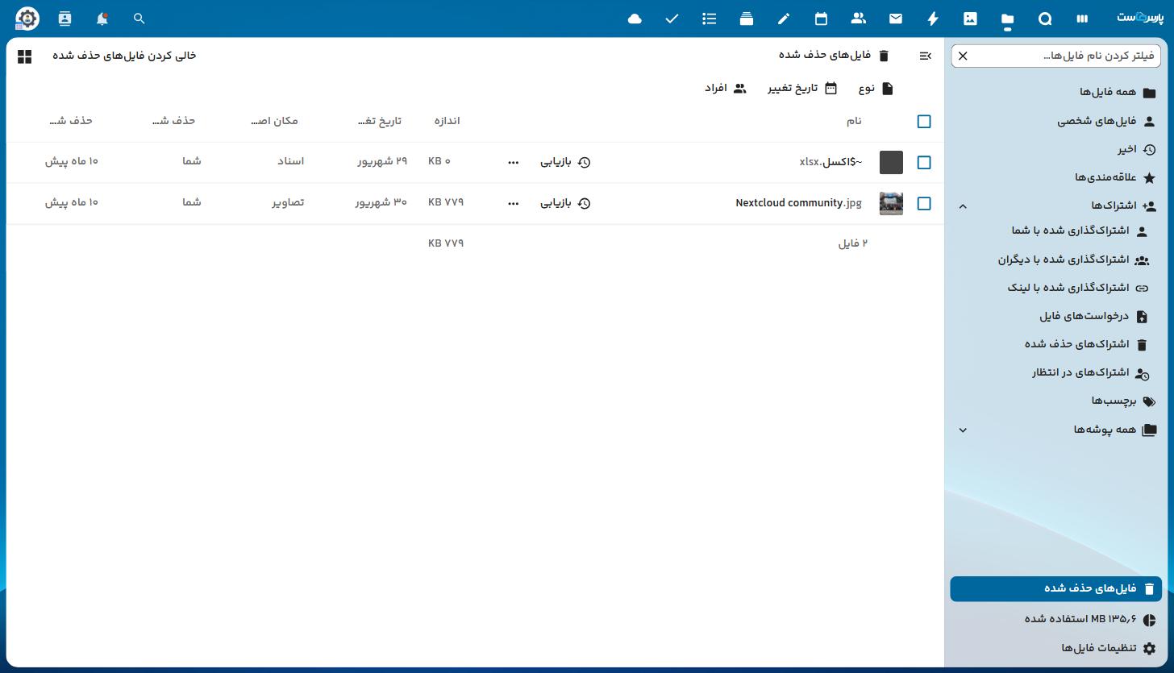Open the bulleted list app icon
This screenshot has height=673, width=1174.
(710, 19)
